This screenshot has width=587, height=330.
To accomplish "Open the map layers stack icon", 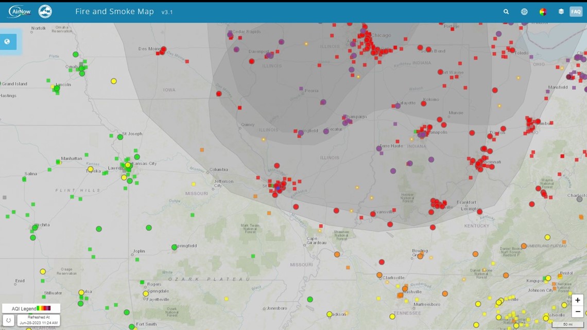I will [561, 12].
